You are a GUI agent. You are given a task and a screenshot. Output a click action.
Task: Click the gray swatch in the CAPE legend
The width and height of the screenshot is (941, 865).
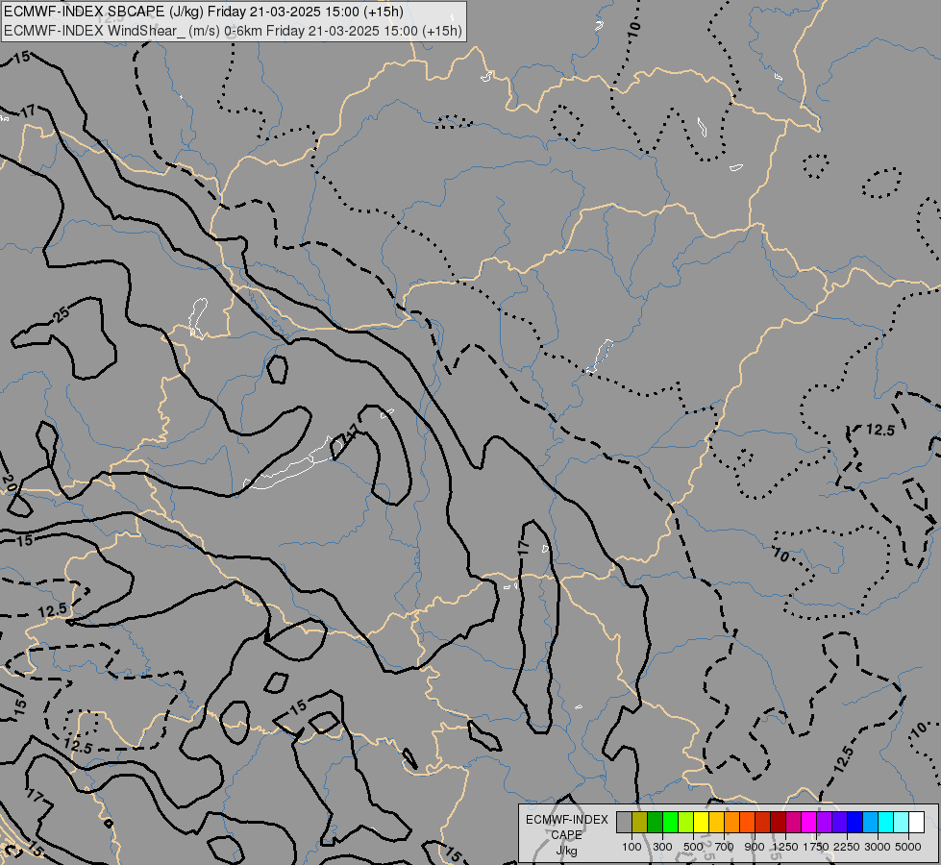pyautogui.click(x=624, y=822)
